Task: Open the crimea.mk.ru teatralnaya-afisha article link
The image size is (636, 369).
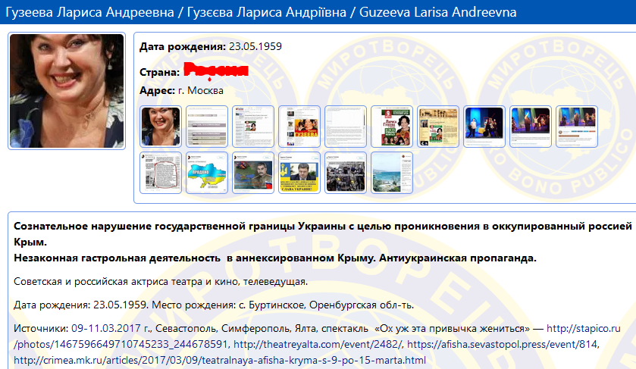Action: point(219,360)
